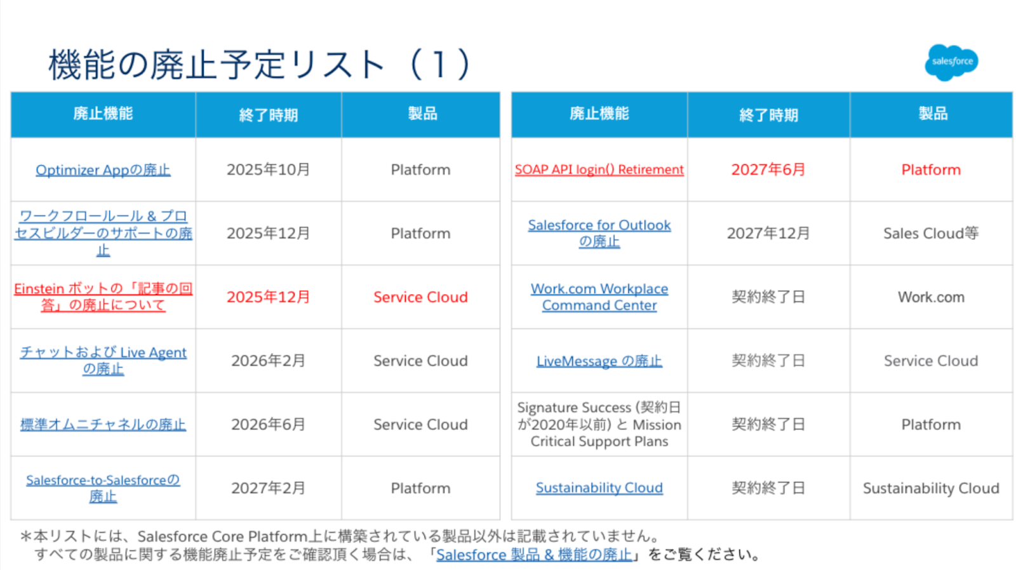Open the Optimizer Appの廃止 link

(103, 170)
